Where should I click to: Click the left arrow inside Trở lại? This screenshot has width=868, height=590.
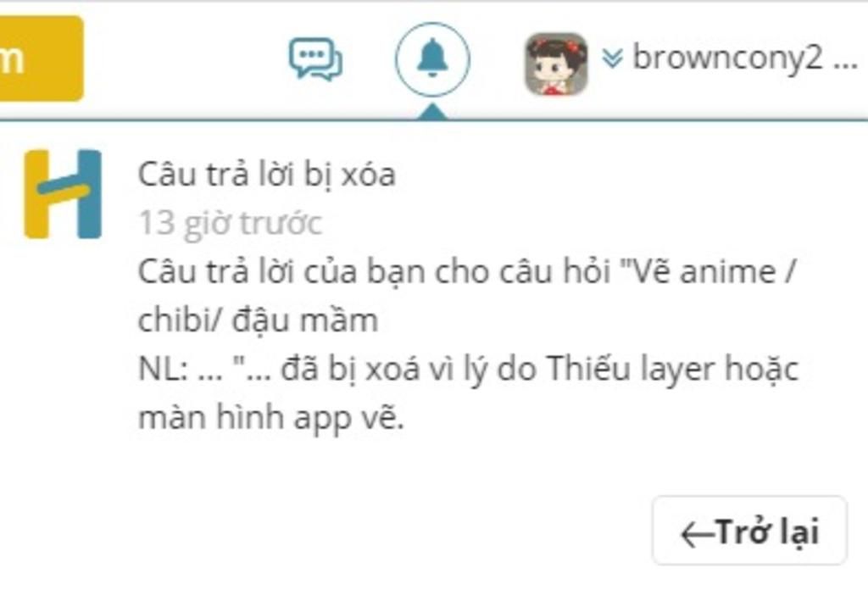point(697,535)
